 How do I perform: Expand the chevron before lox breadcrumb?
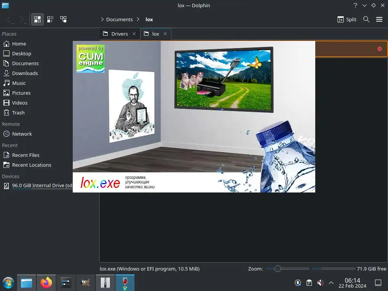tap(138, 19)
